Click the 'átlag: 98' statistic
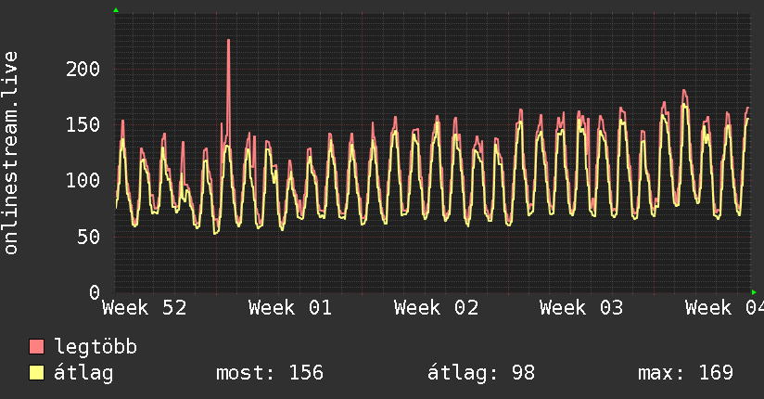 (480, 373)
